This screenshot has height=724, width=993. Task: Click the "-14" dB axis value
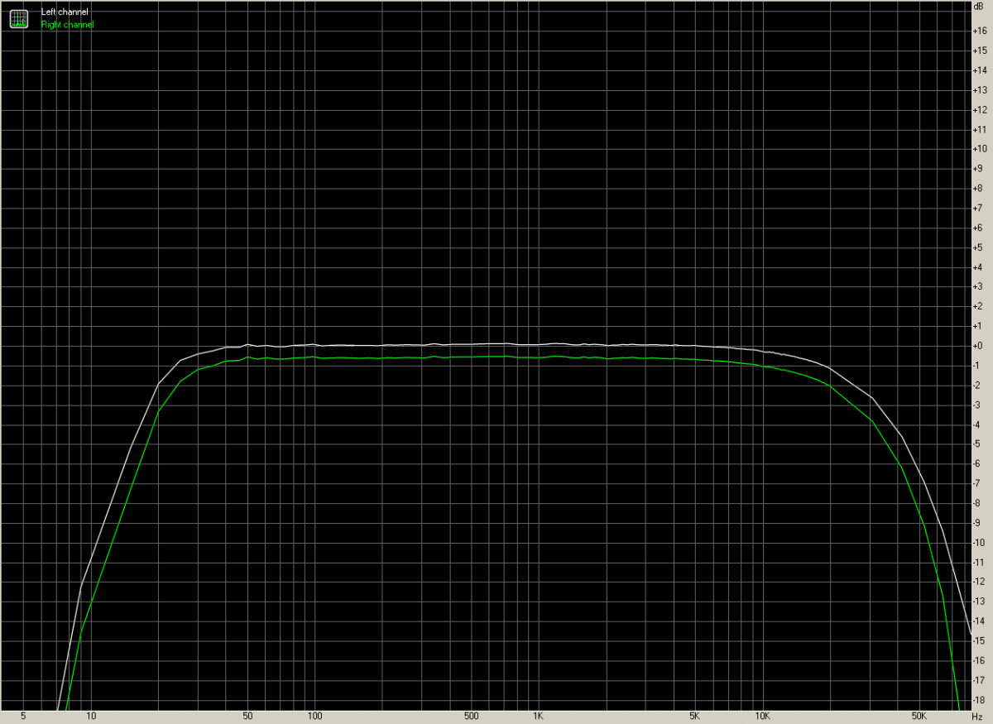tap(981, 621)
